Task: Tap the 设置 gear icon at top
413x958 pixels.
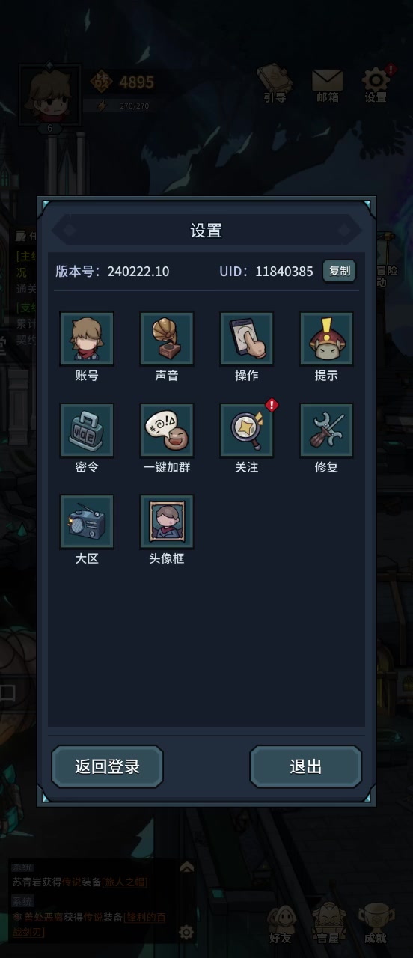Action: pos(376,84)
